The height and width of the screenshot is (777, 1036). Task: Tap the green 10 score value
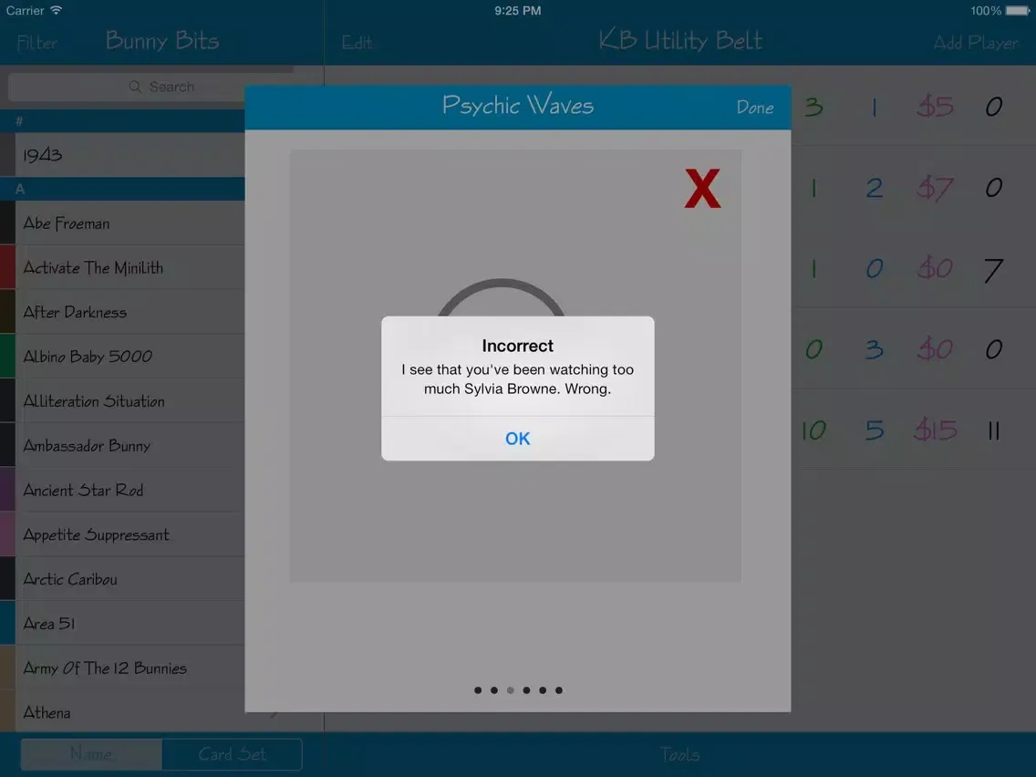click(x=813, y=430)
